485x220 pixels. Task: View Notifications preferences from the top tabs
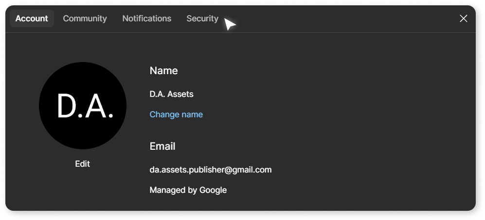click(146, 18)
